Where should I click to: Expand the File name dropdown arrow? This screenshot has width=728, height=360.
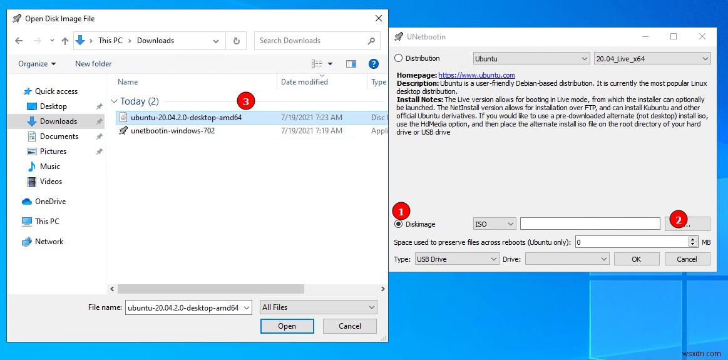coord(247,307)
